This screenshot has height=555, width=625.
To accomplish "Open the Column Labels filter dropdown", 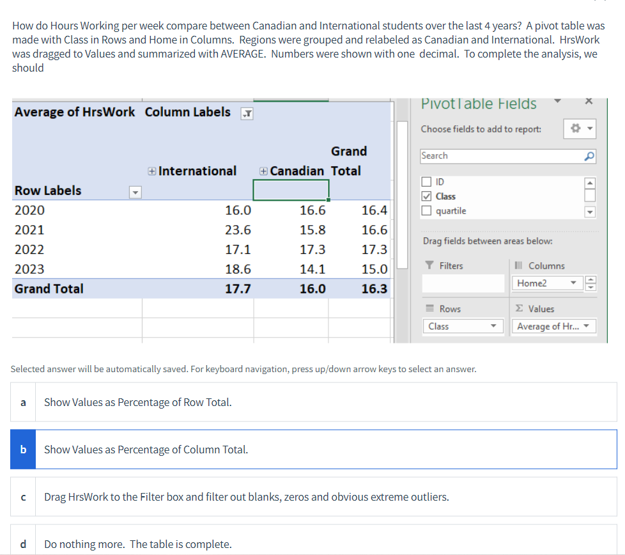I will (247, 114).
